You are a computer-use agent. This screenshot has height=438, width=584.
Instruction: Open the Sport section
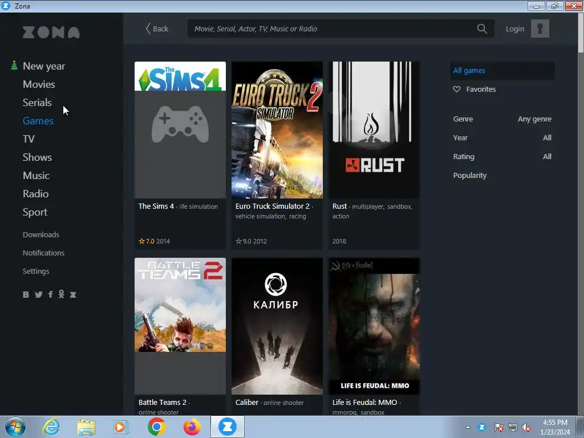pyautogui.click(x=35, y=212)
